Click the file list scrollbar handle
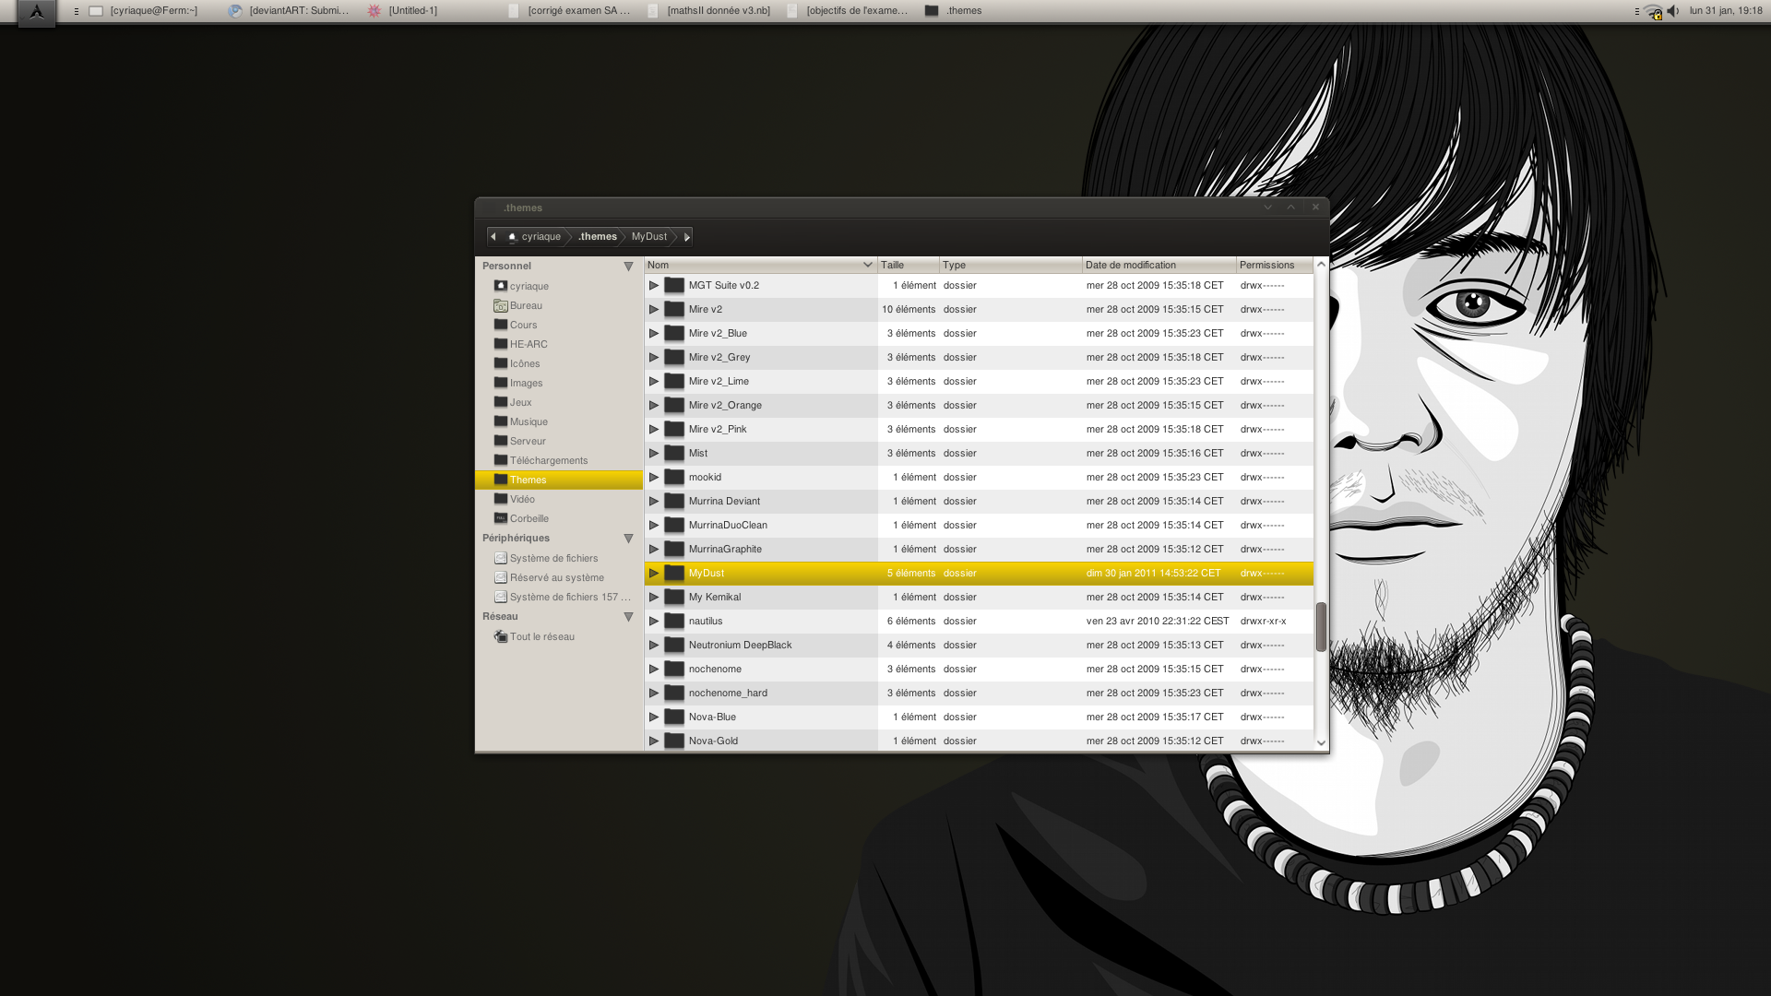The image size is (1771, 996). click(1321, 627)
